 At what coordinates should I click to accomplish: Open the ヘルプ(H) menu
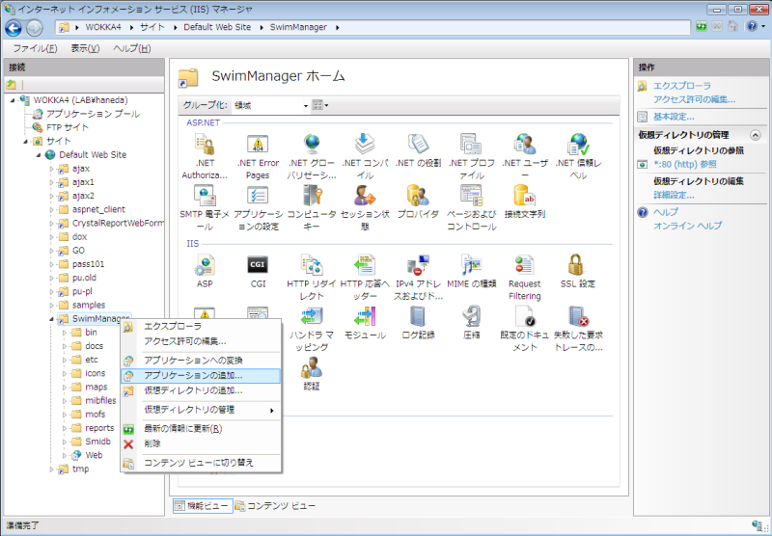coord(132,48)
